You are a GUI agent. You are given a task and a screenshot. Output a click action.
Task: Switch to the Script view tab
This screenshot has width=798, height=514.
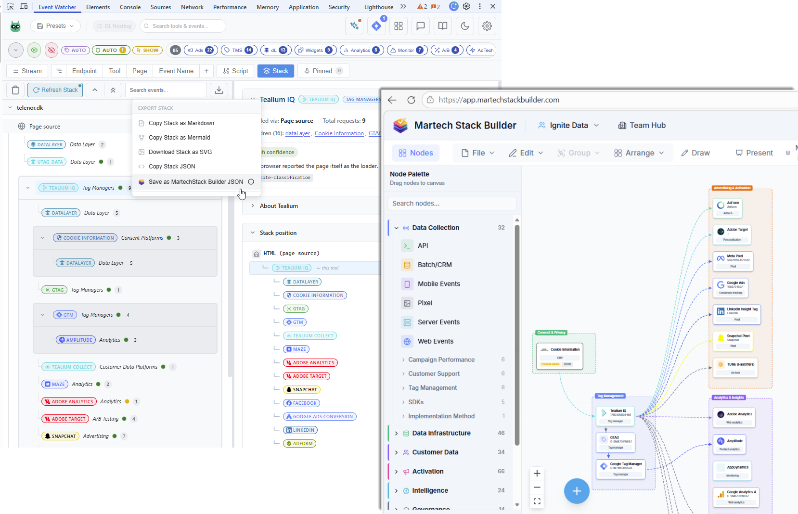coord(236,71)
